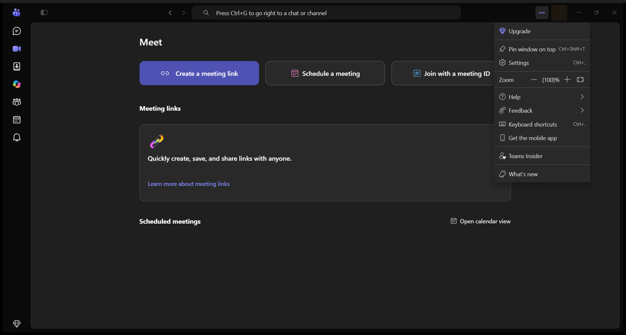Click Open calendar view

pyautogui.click(x=481, y=222)
